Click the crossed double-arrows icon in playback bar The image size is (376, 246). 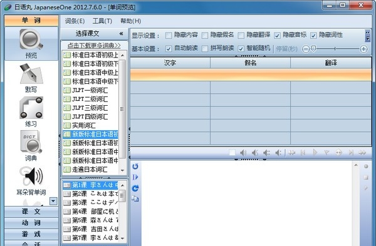[291, 153]
